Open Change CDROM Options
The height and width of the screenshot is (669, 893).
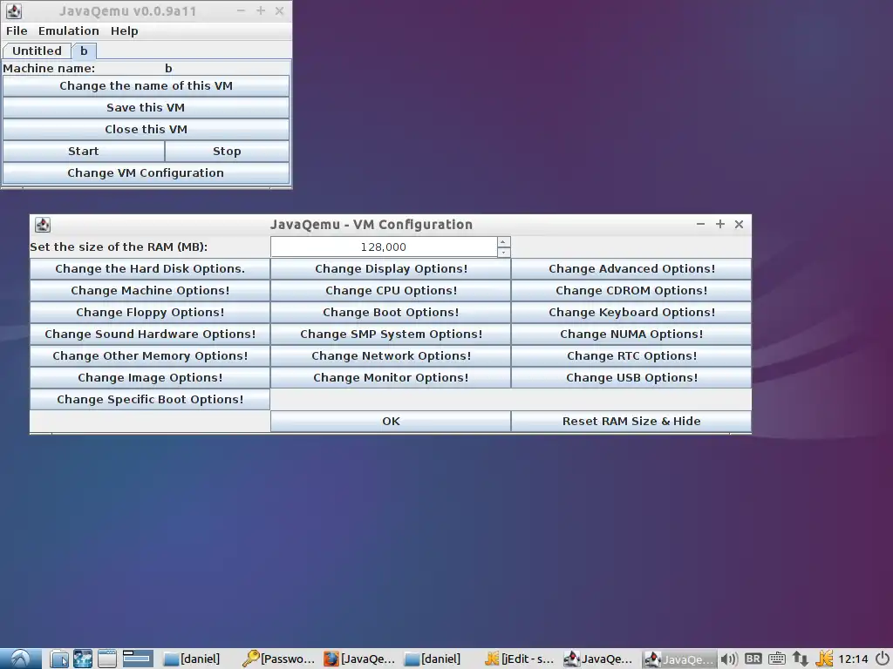[x=631, y=290]
